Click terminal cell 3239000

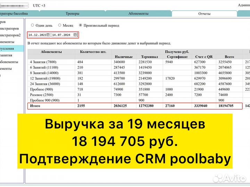145,73
